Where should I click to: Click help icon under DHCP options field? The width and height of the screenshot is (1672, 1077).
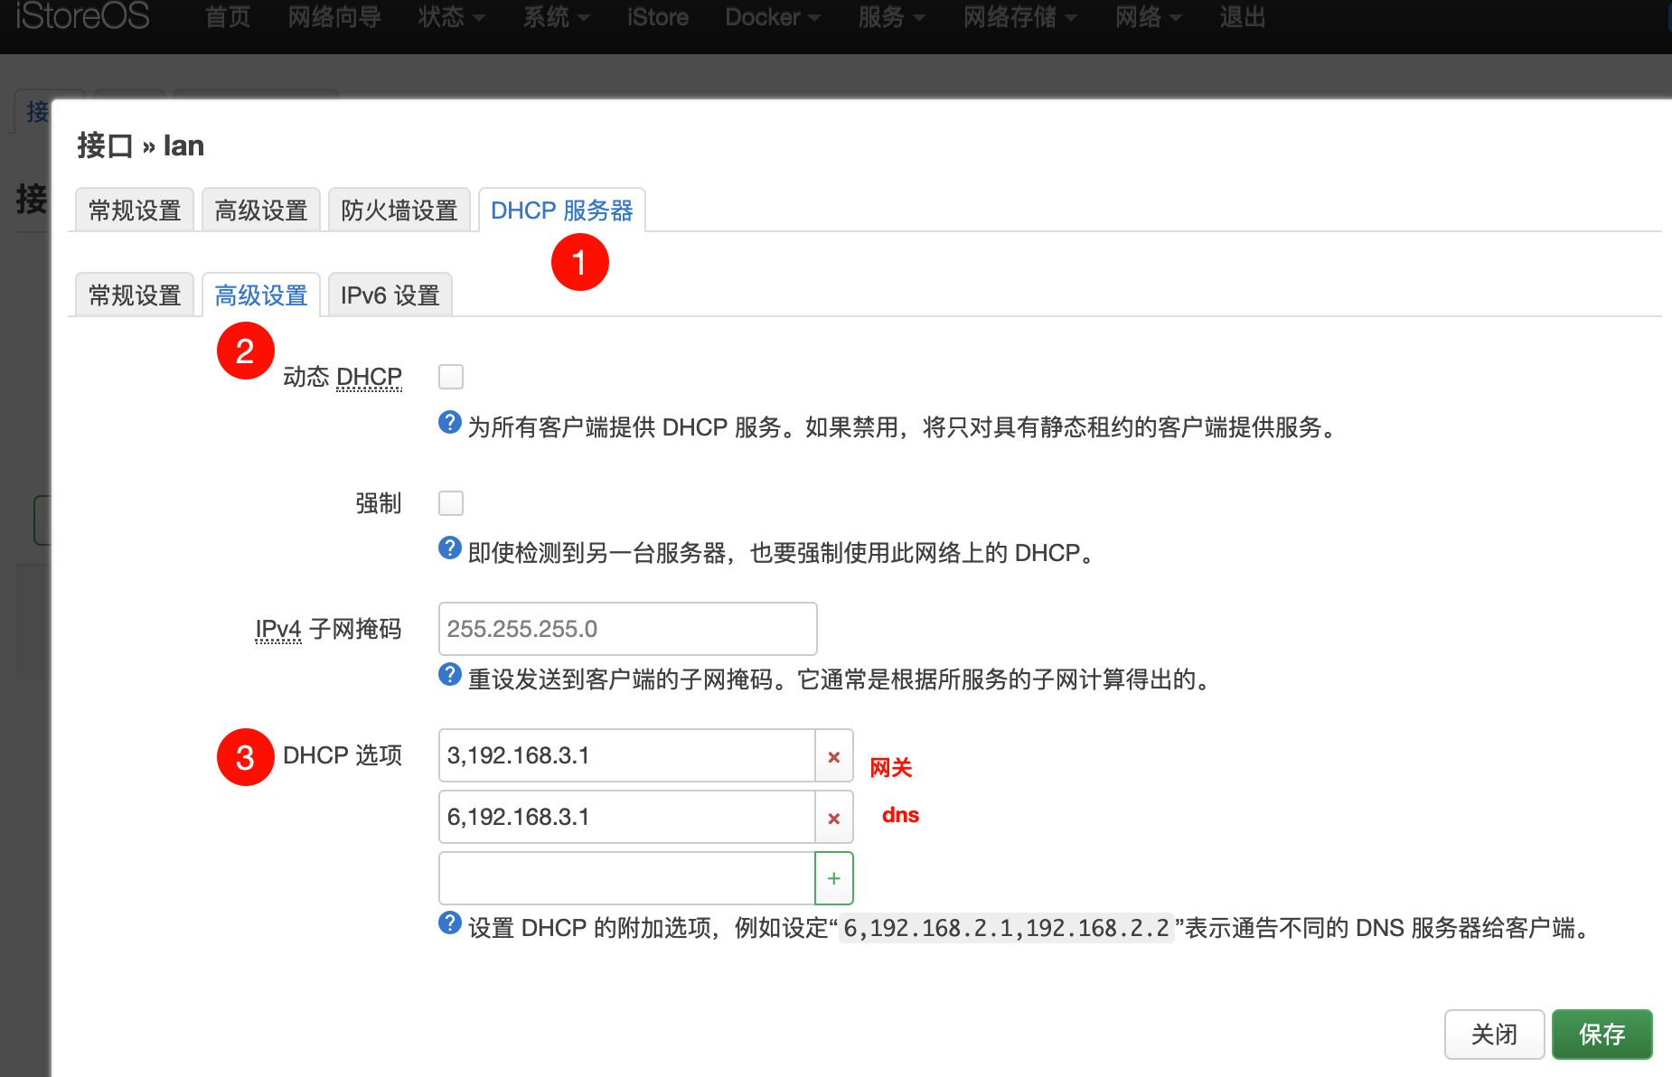(x=449, y=923)
